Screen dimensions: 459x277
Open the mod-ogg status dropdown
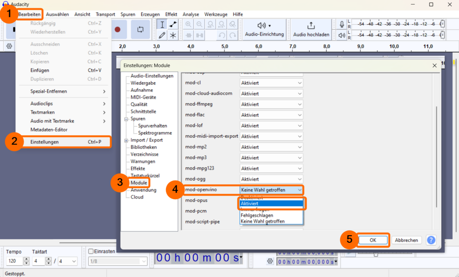pos(271,179)
